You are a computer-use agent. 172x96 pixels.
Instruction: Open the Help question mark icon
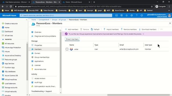click(137, 15)
